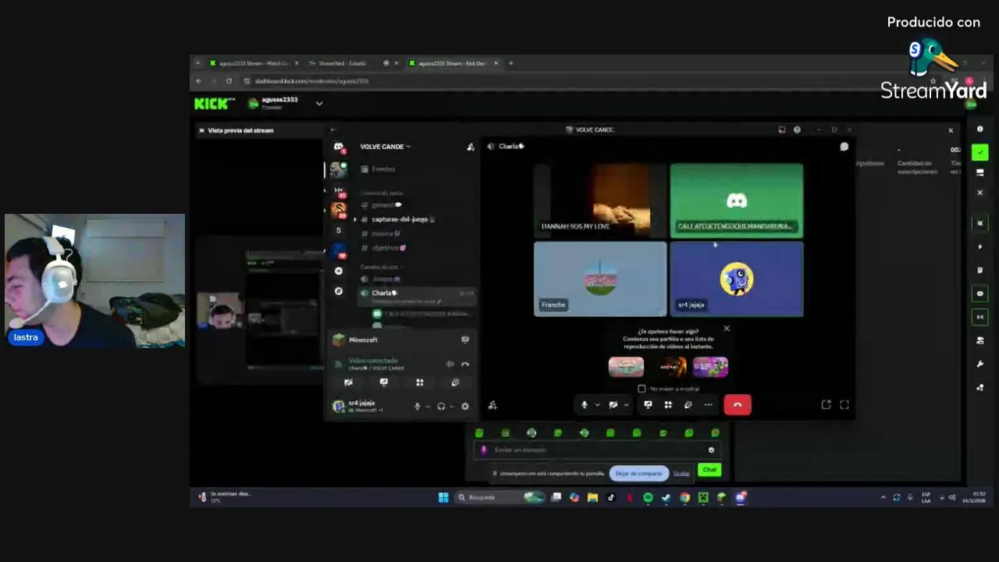Toggle noise suppression beside Video conectado
The width and height of the screenshot is (999, 562).
(x=450, y=364)
